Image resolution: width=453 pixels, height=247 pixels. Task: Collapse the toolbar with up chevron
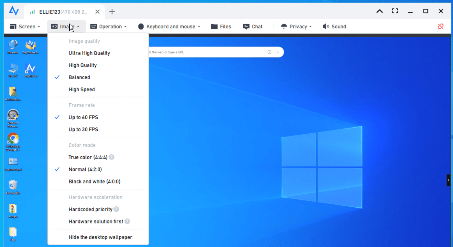pyautogui.click(x=380, y=11)
